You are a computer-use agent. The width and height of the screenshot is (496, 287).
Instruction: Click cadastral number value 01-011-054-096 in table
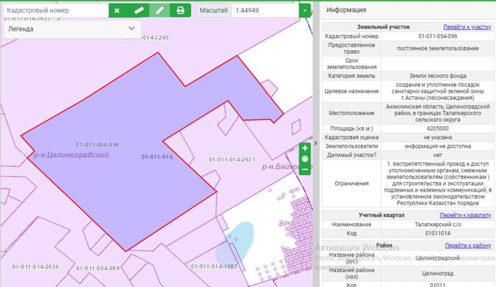(x=437, y=36)
